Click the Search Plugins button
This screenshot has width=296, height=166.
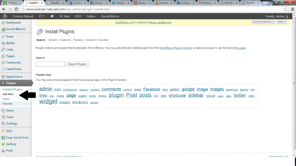click(77, 64)
